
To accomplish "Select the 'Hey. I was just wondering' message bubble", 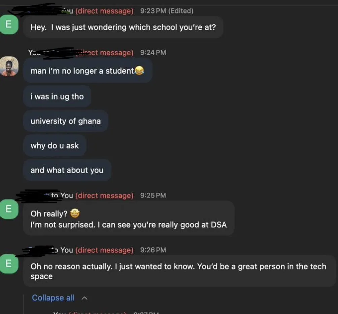I will (x=123, y=27).
